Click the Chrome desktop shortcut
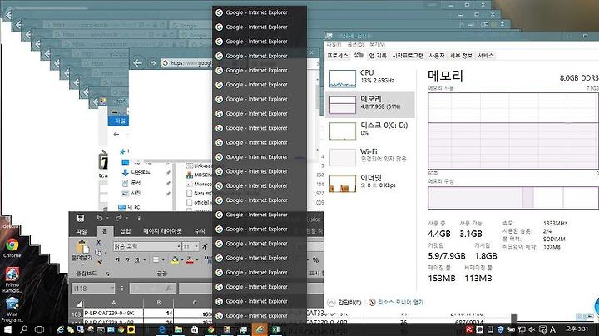The image size is (599, 336). (x=12, y=248)
